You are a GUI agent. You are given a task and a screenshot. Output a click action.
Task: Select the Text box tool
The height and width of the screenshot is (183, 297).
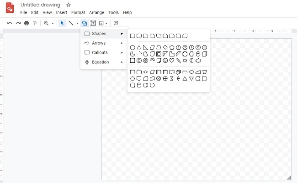tap(93, 23)
